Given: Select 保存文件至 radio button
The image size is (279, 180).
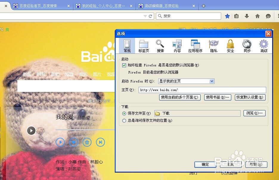Looking at the screenshot, I should click(124, 113).
